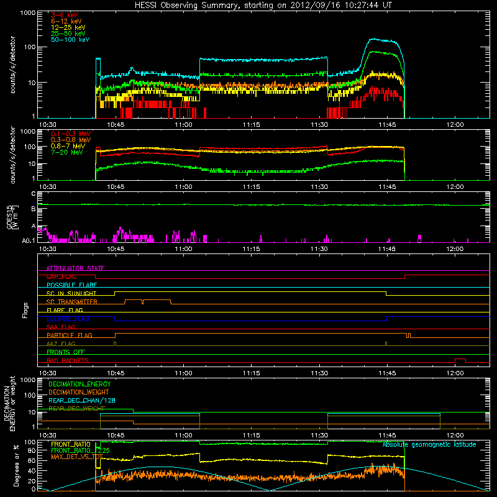
Task: Select the cyan 50-100 keV legend label
Action: pos(70,40)
